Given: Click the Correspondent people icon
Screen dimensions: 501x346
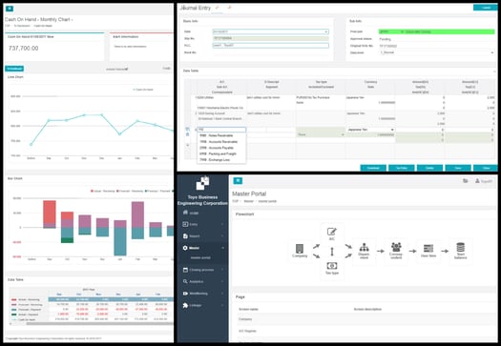Looking at the screenshot, I should [x=396, y=247].
